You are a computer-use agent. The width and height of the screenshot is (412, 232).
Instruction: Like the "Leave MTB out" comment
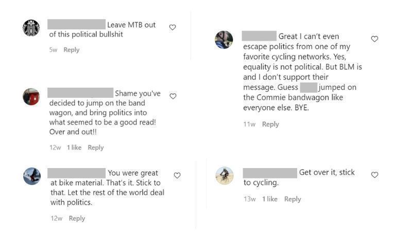173,27
